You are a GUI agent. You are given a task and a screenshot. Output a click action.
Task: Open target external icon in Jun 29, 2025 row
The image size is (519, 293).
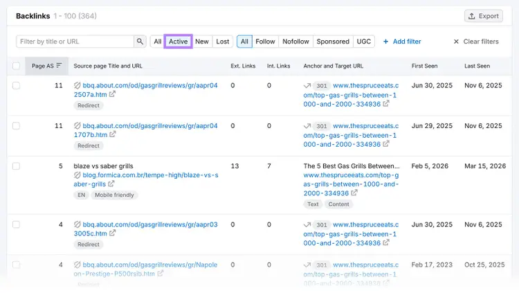(x=386, y=144)
